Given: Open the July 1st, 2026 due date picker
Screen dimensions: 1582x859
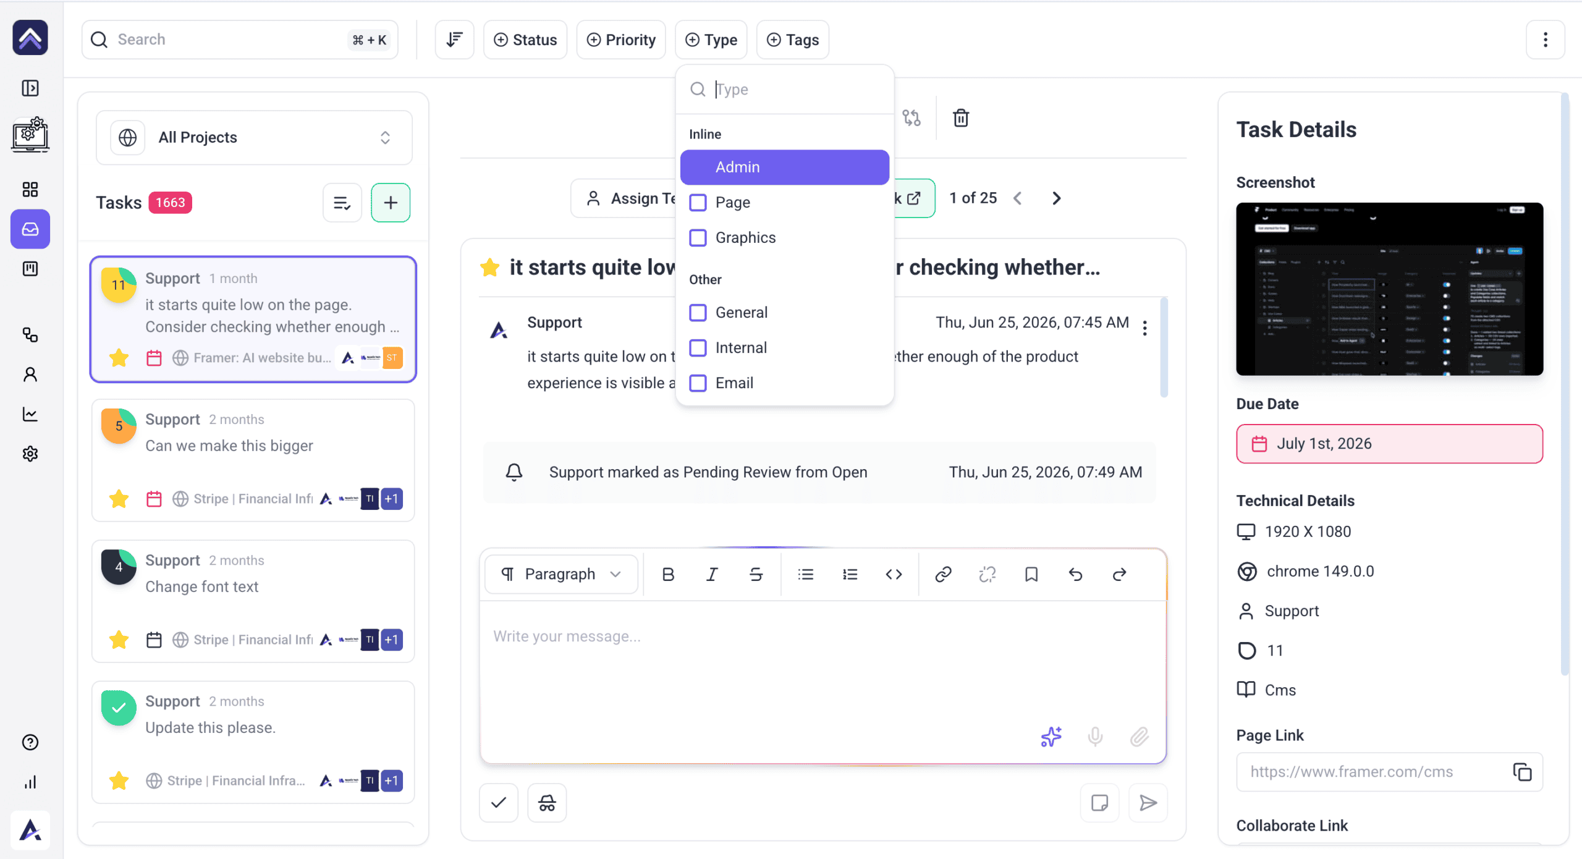Looking at the screenshot, I should coord(1389,444).
